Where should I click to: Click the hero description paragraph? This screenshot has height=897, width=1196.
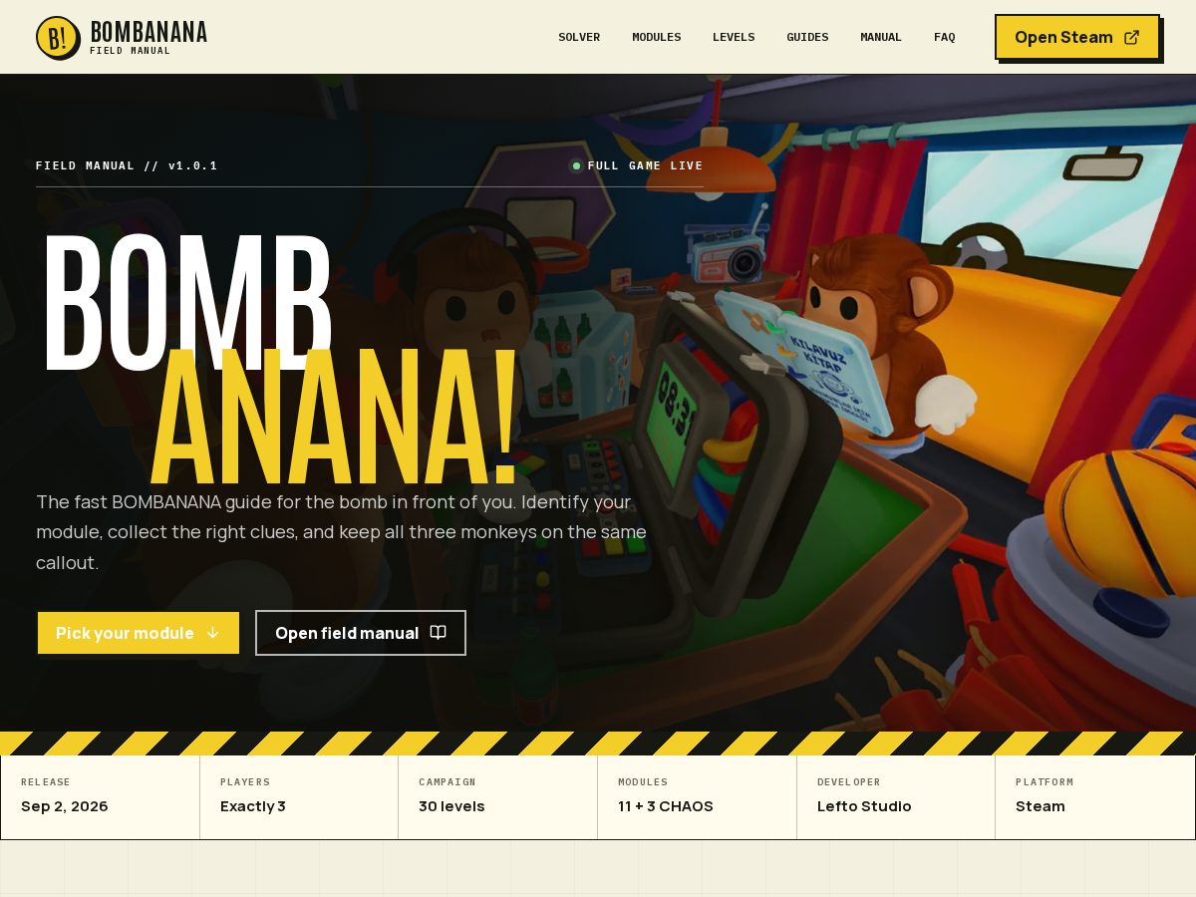[x=342, y=532]
